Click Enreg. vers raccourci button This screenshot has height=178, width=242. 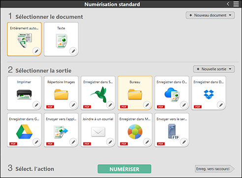(x=214, y=169)
